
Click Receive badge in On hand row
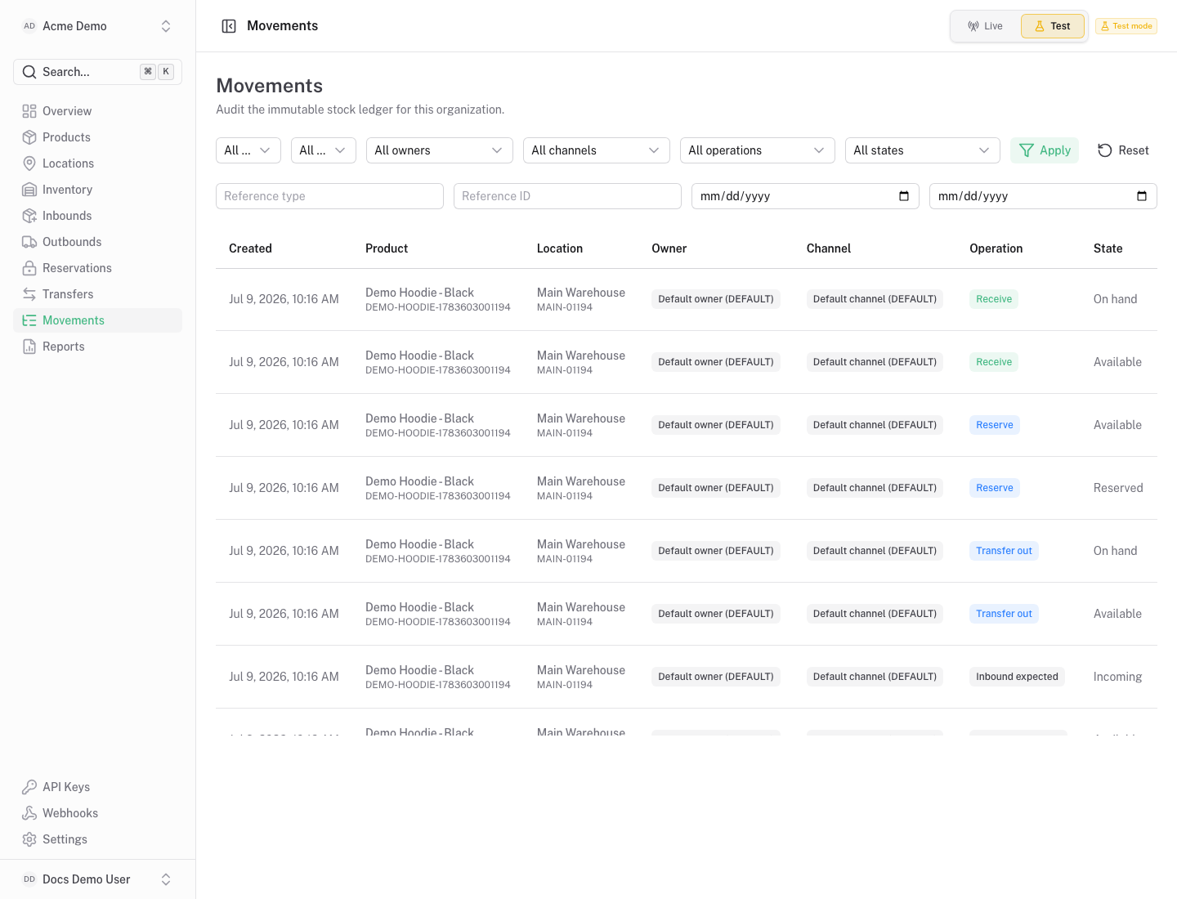[994, 299]
